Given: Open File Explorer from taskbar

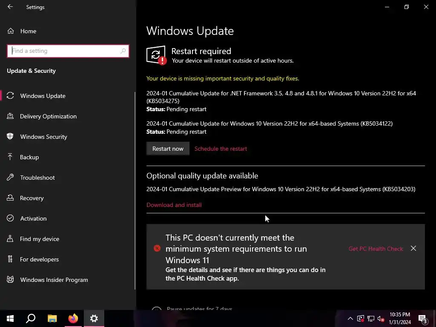Looking at the screenshot, I should pyautogui.click(x=52, y=318).
